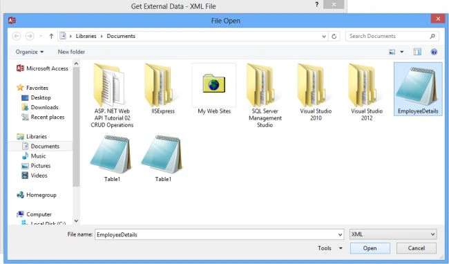Screen dimensions: 449x264
Task: Select Libraries in navigation pane
Action: point(32,137)
